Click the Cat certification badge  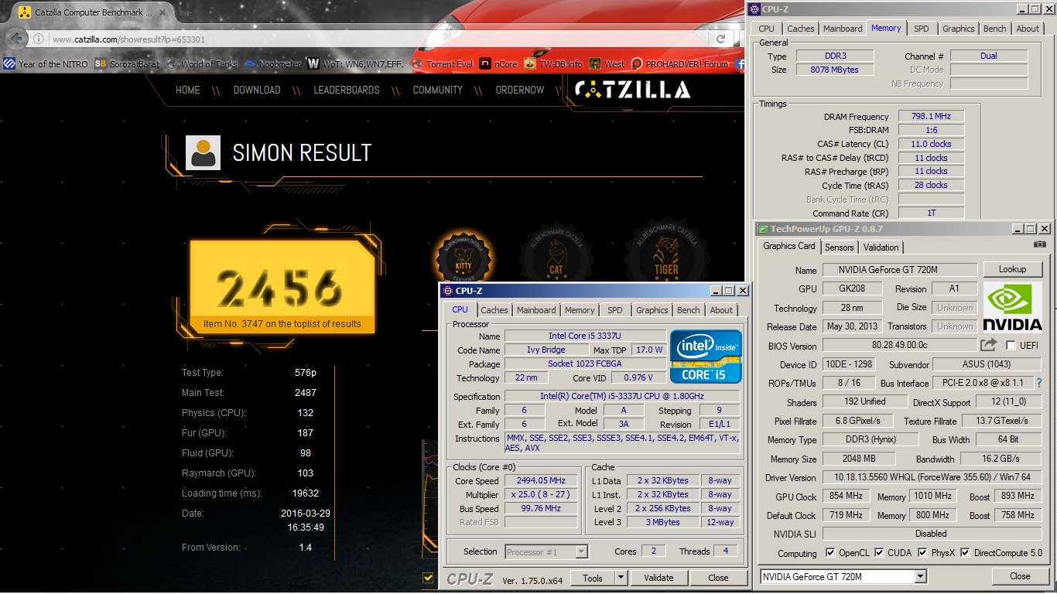[x=556, y=251]
